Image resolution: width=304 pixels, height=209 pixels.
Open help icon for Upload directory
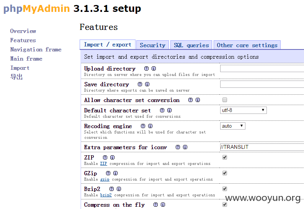pyautogui.click(x=147, y=69)
